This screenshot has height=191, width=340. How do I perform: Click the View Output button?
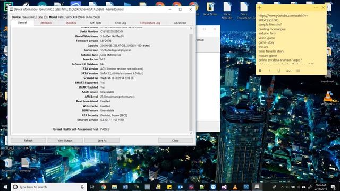(65, 141)
